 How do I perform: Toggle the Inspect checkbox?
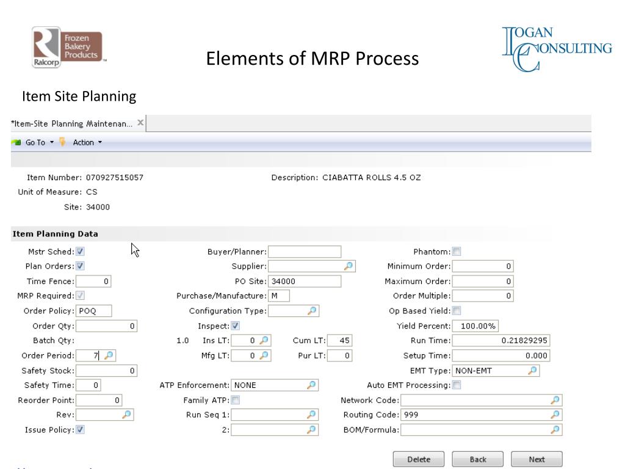click(236, 325)
